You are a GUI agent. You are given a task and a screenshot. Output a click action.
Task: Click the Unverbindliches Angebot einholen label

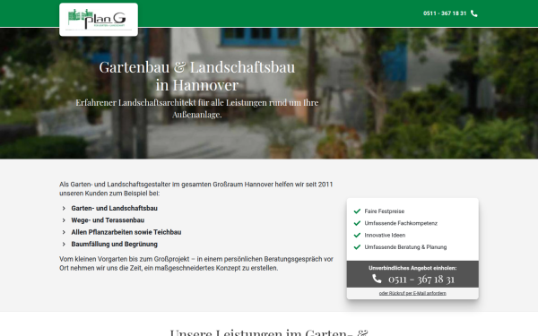pyautogui.click(x=412, y=268)
